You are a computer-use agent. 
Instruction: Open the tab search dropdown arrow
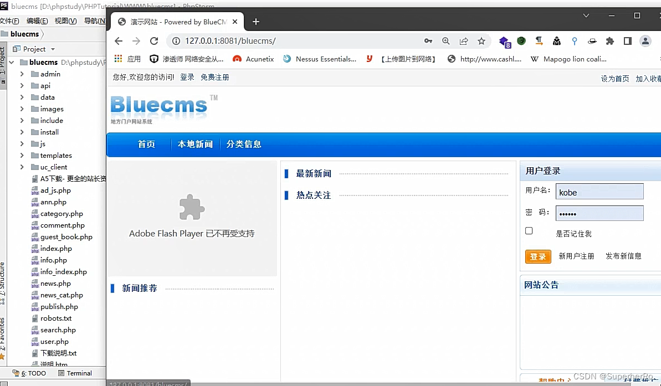(586, 16)
